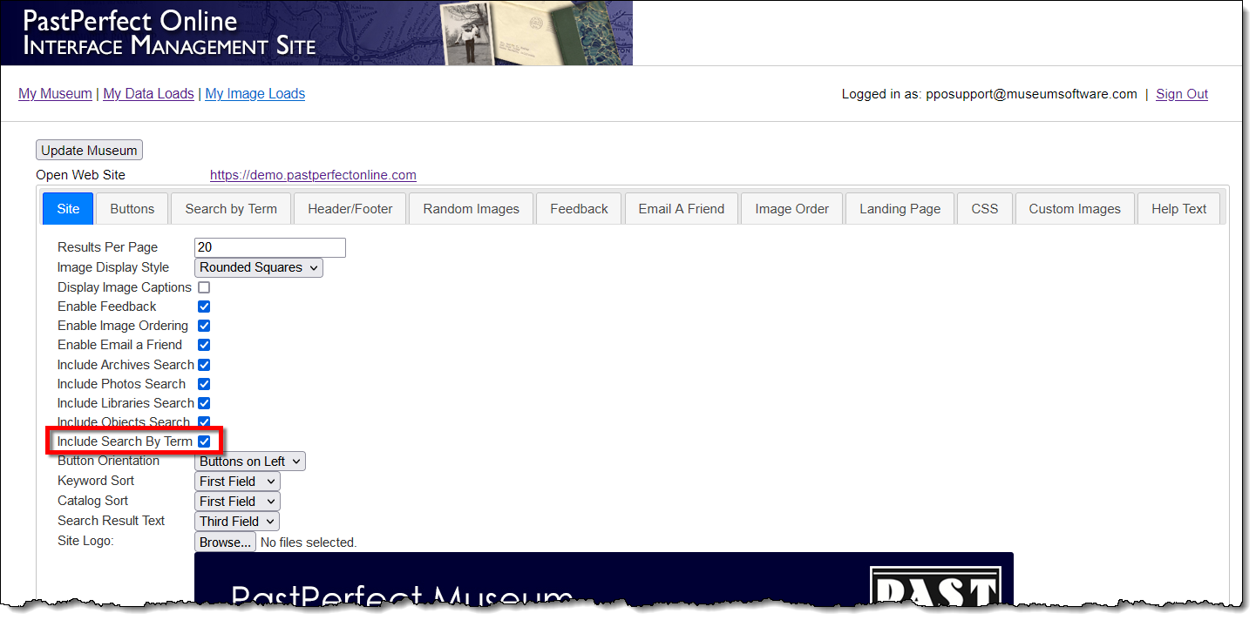This screenshot has height=620, width=1256.
Task: Open the Image Display Style dropdown
Action: (258, 267)
